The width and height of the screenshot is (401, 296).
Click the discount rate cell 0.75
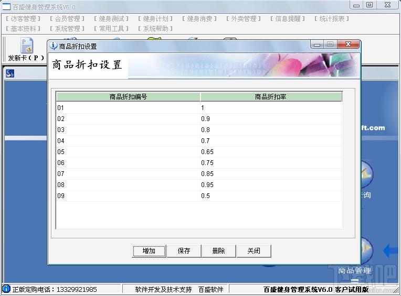271,163
